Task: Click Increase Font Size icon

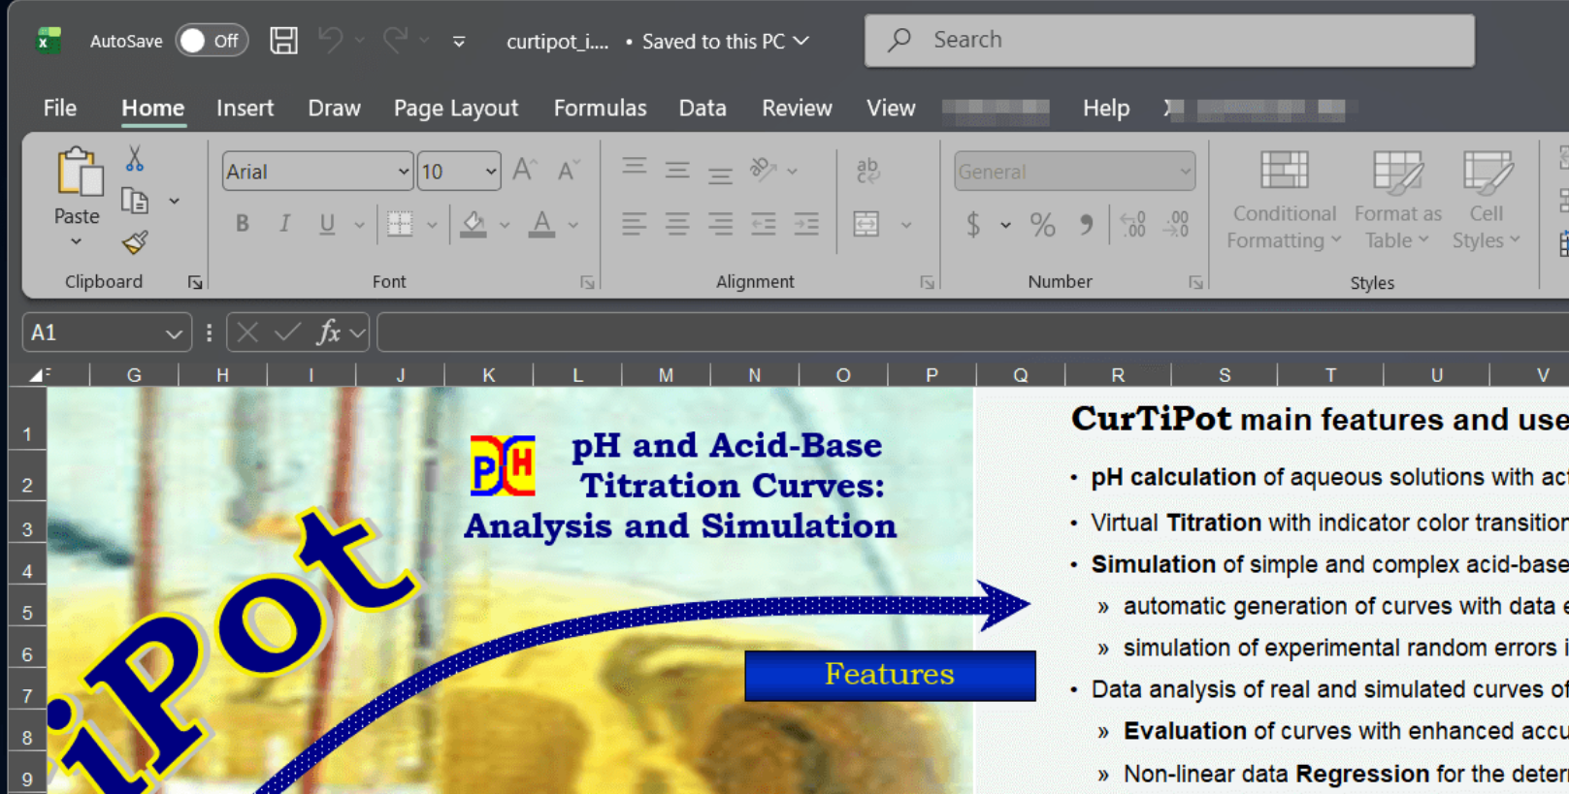Action: [524, 171]
